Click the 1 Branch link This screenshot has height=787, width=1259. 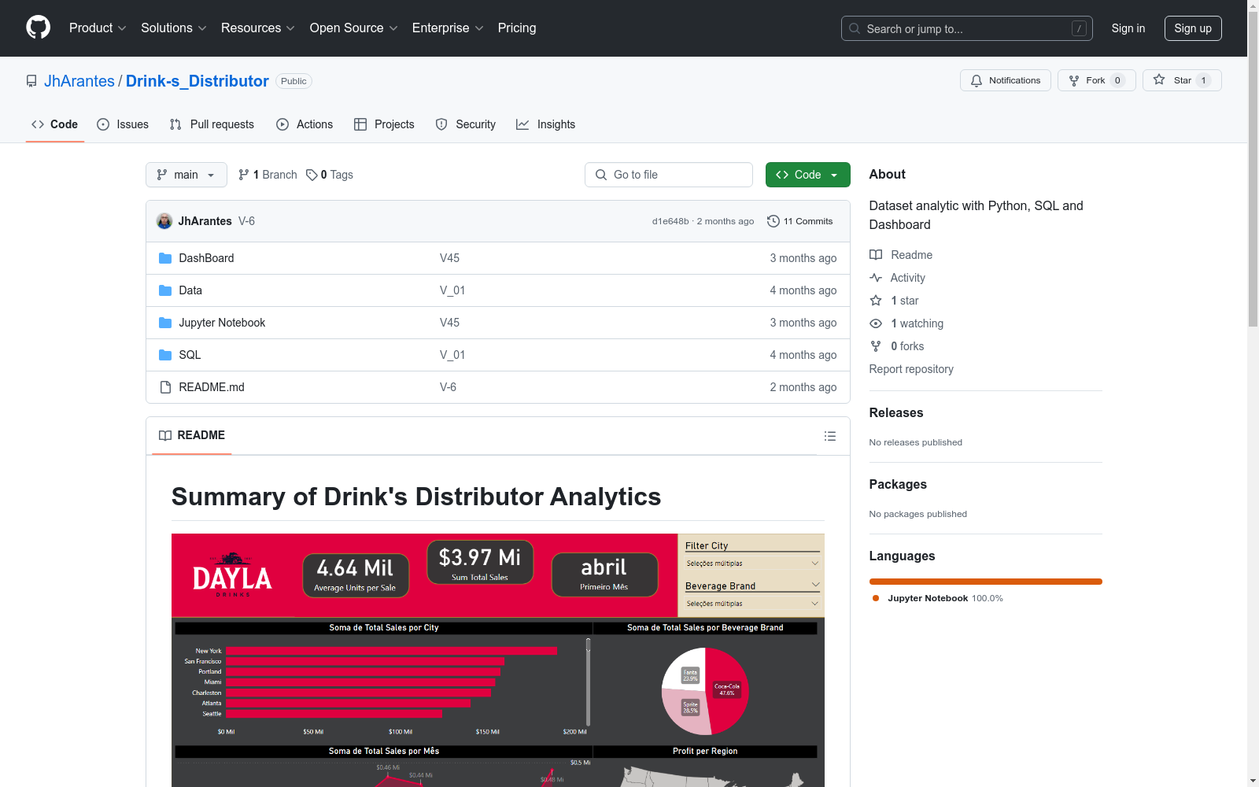[x=268, y=175]
